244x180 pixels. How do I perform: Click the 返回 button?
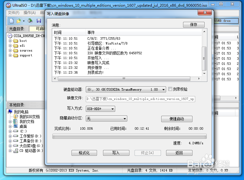click(x=179, y=153)
